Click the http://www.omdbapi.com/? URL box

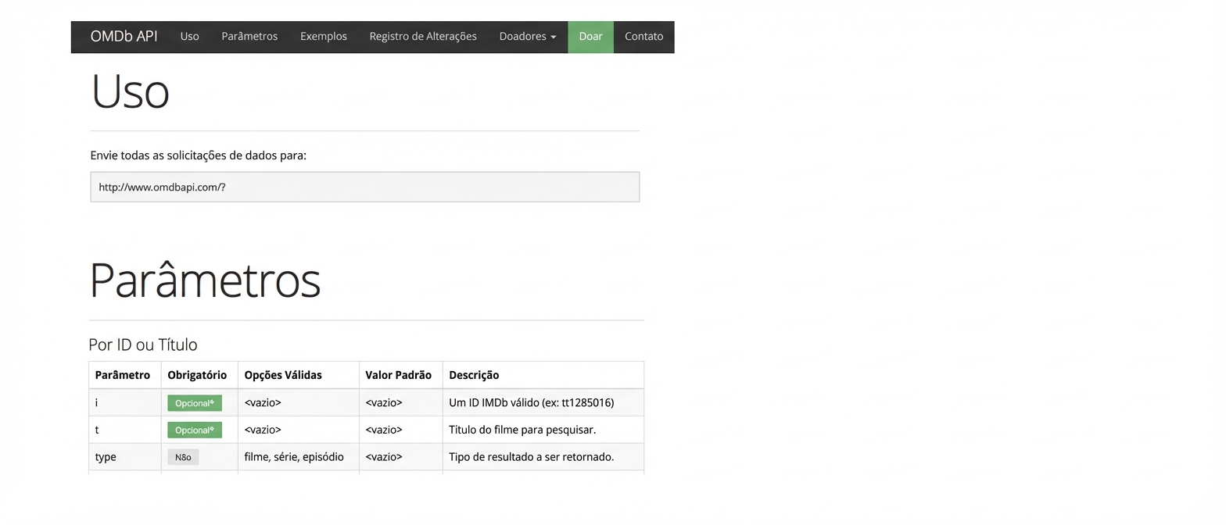pos(365,187)
